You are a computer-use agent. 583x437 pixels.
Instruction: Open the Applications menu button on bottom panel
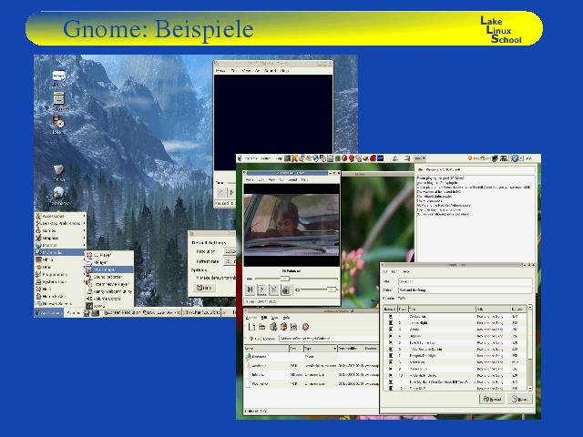48,313
